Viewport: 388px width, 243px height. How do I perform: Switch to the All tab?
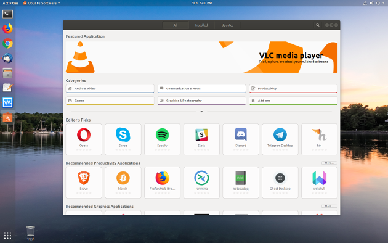[x=176, y=25]
